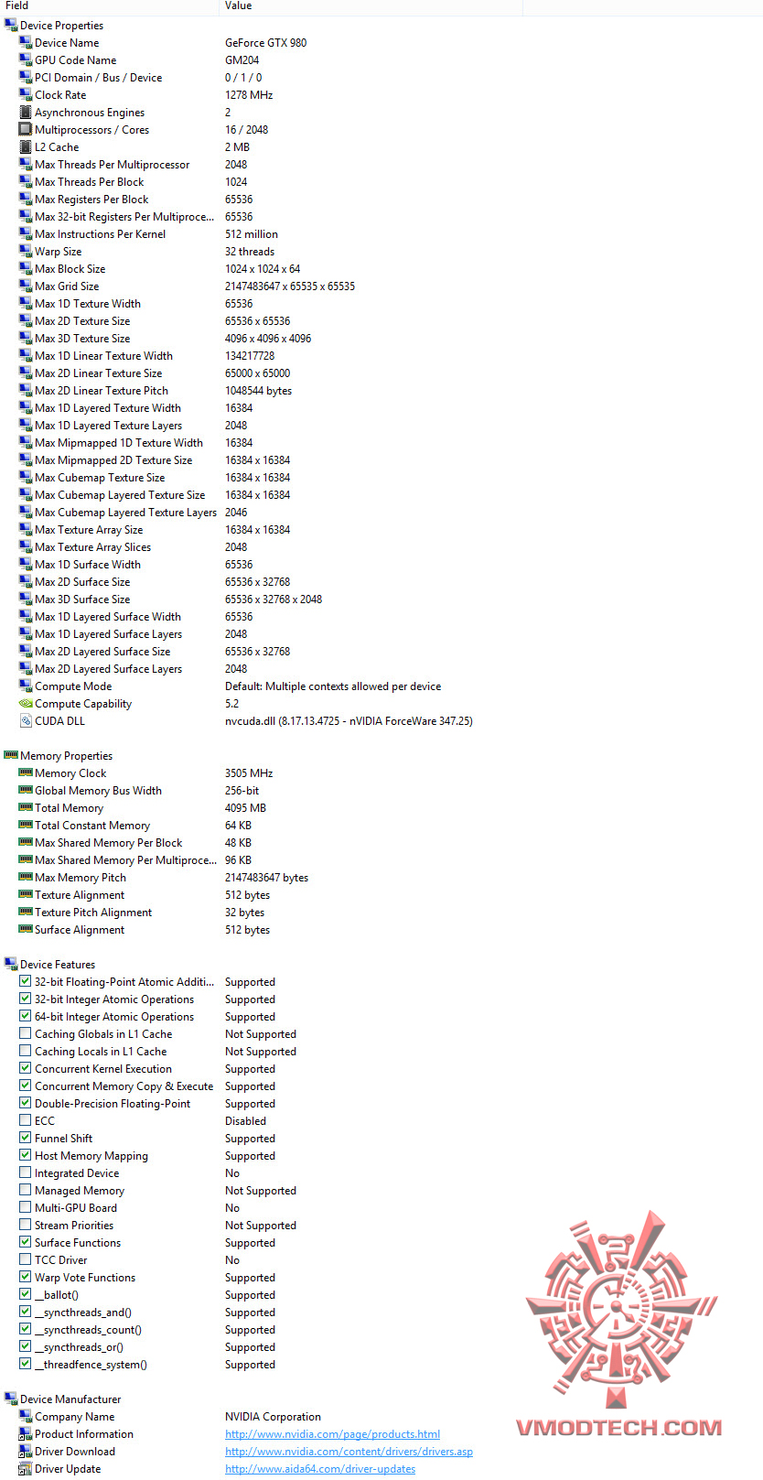Click the L2 Cache chip icon

[26, 146]
